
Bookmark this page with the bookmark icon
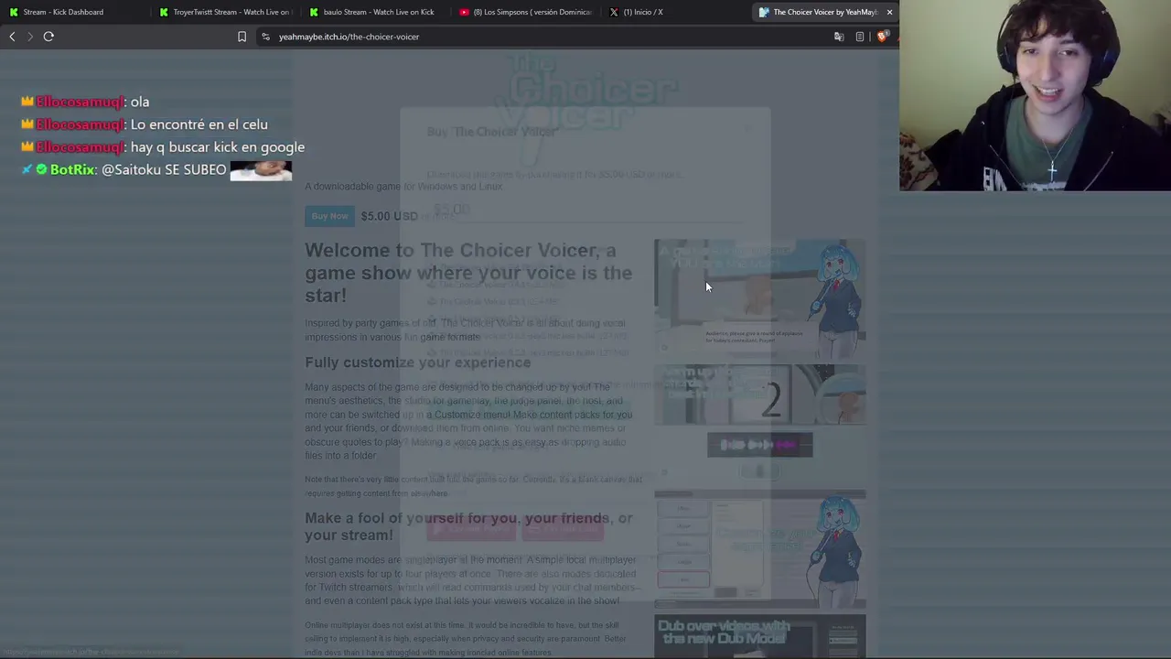(x=242, y=37)
